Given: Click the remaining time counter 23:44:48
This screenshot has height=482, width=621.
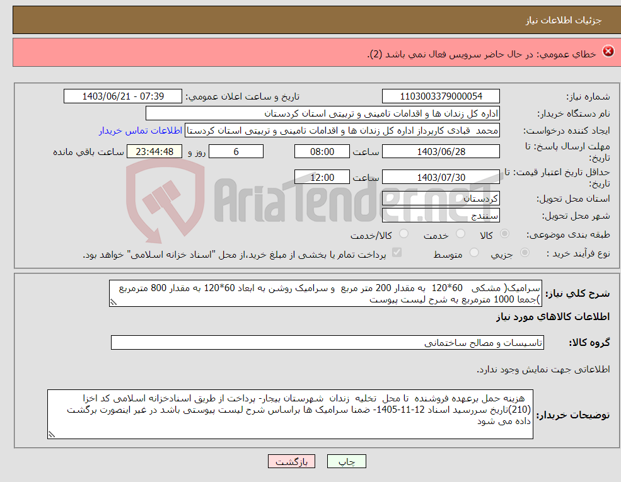Looking at the screenshot, I should click(x=154, y=152).
